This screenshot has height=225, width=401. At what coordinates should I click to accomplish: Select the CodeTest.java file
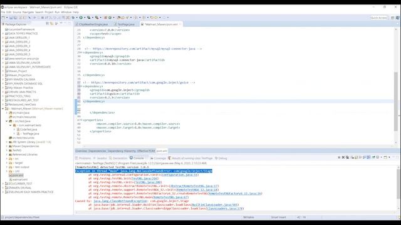tap(28, 129)
